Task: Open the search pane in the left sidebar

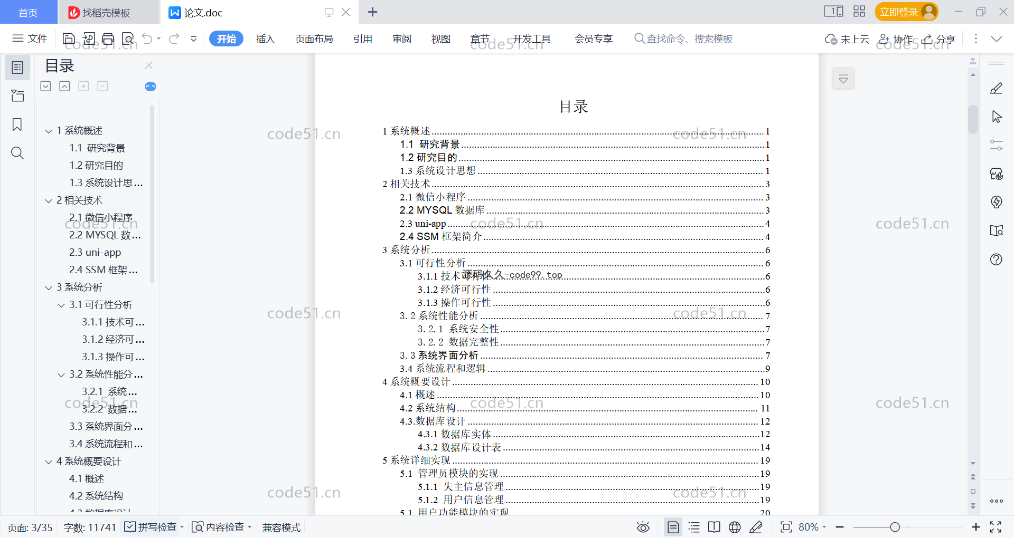Action: click(17, 153)
